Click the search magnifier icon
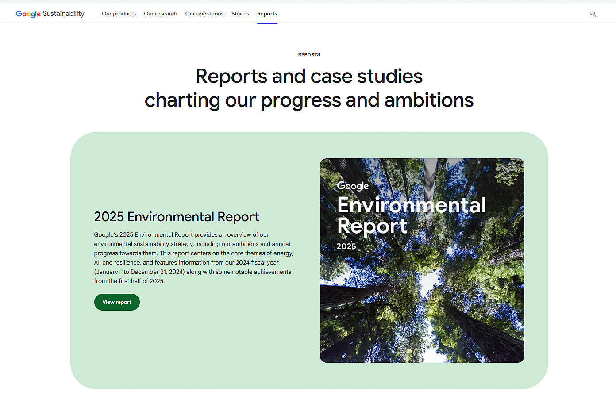Image resolution: width=616 pixels, height=403 pixels. click(593, 14)
